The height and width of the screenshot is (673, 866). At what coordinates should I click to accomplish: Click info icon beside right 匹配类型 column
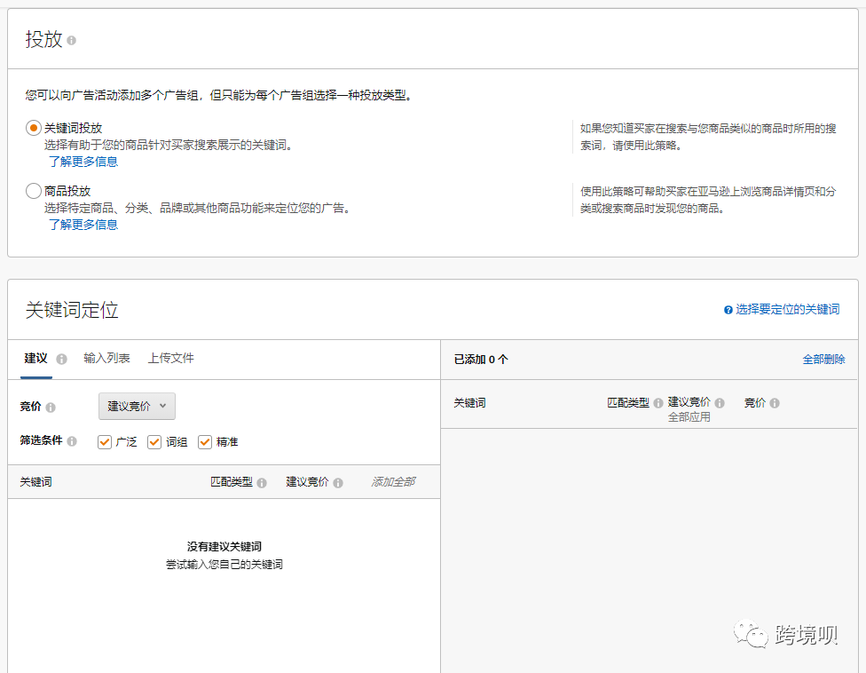658,403
